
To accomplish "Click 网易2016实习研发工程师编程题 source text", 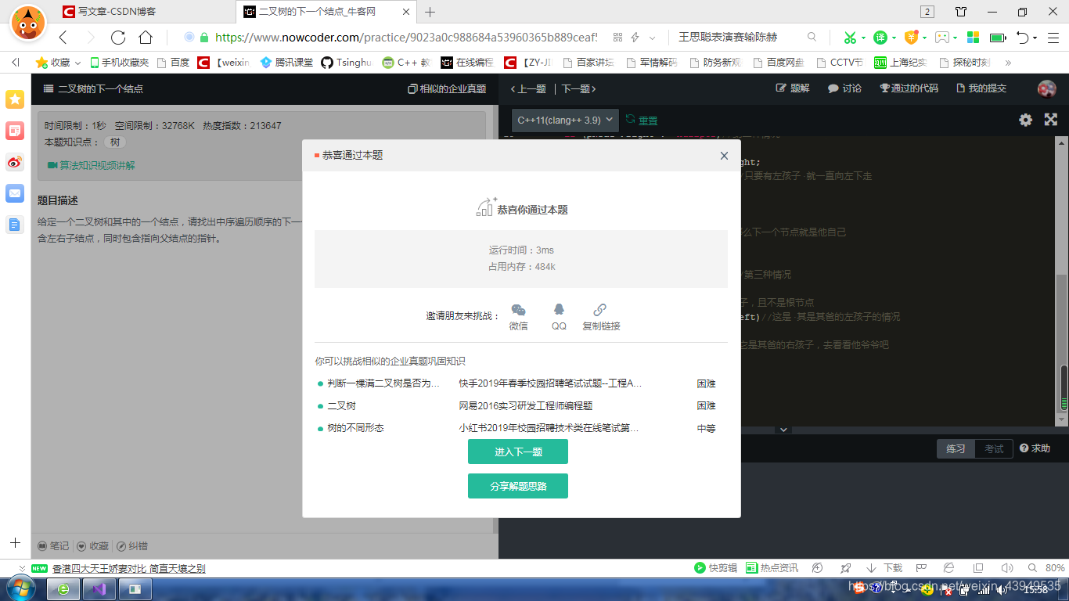I will coord(525,405).
